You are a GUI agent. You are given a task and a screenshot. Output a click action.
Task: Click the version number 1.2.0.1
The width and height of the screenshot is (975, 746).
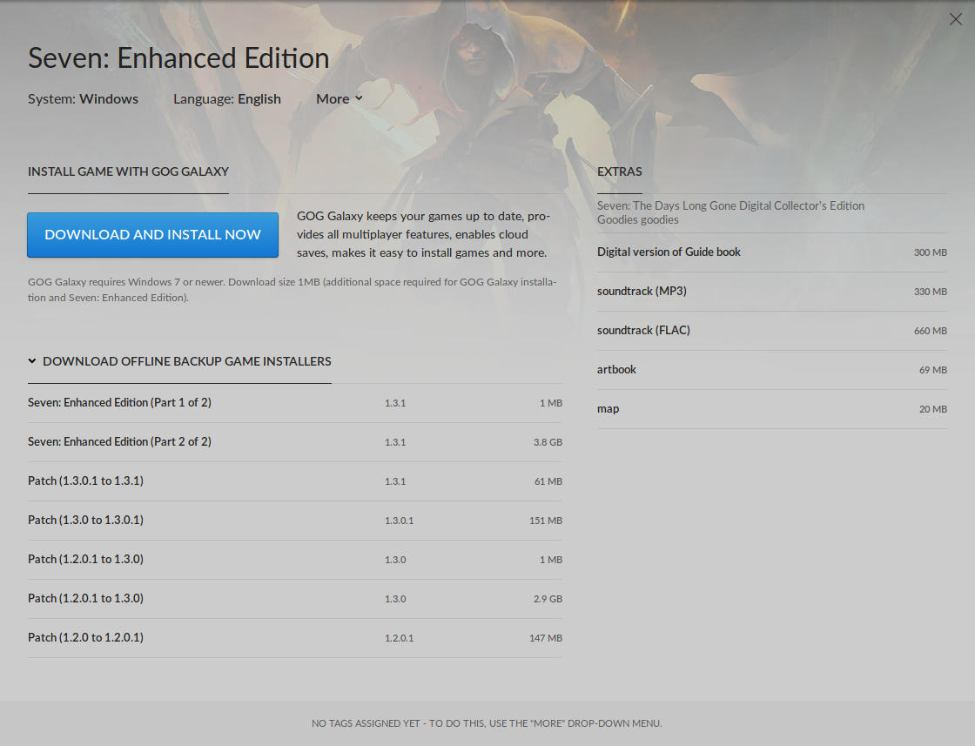coord(400,638)
